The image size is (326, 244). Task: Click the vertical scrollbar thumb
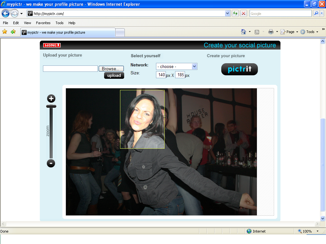click(x=322, y=165)
